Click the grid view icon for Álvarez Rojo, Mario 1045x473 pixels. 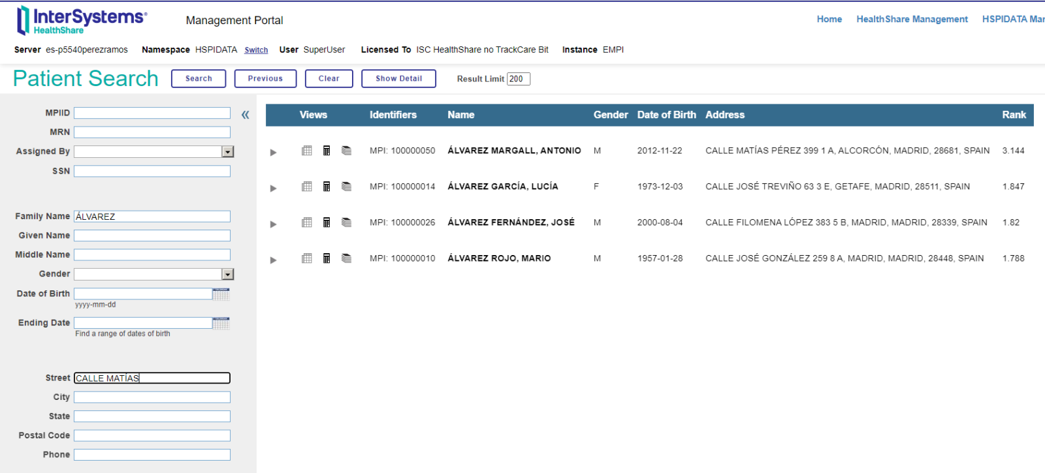click(306, 258)
